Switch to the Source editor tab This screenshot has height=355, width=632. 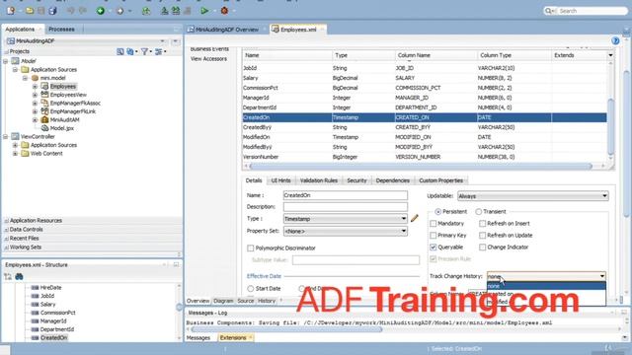pyautogui.click(x=245, y=301)
